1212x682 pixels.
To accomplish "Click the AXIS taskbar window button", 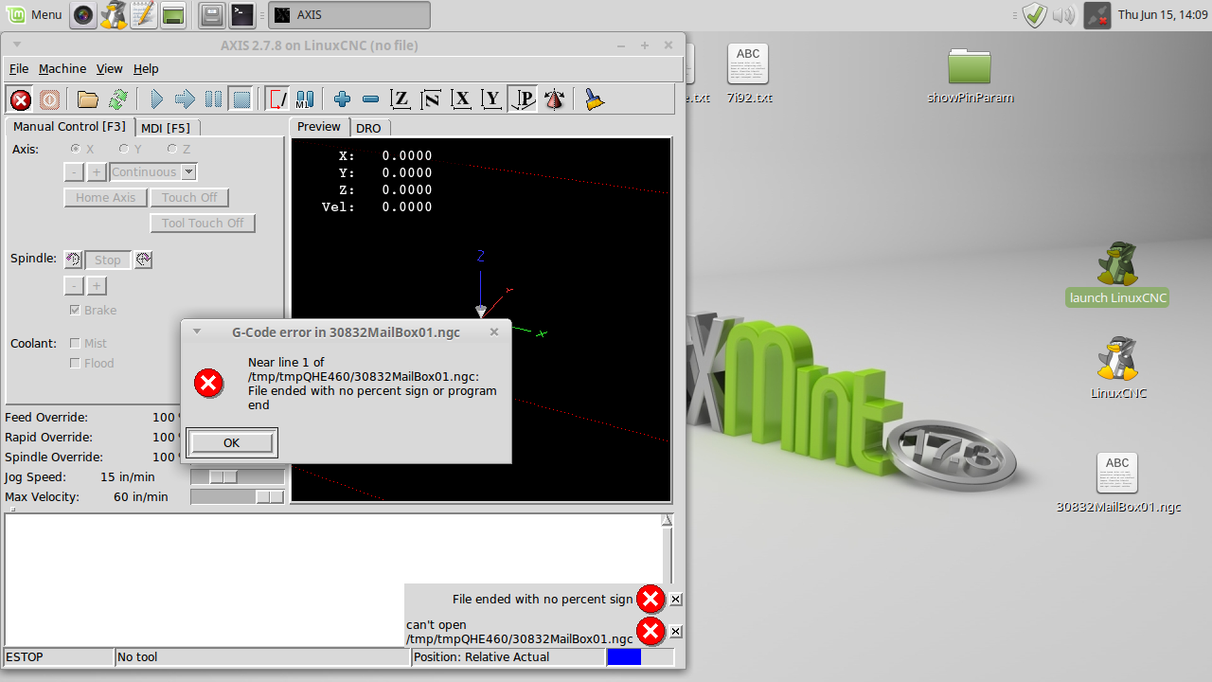I will point(349,14).
